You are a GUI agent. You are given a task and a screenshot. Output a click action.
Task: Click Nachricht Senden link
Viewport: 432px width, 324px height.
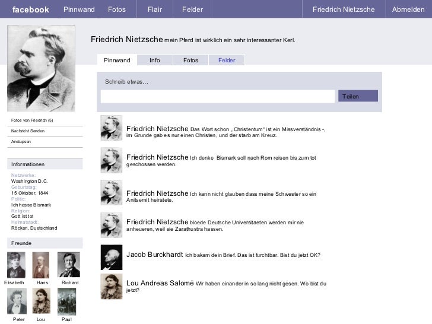[27, 131]
